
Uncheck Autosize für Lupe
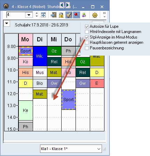tap(87, 26)
